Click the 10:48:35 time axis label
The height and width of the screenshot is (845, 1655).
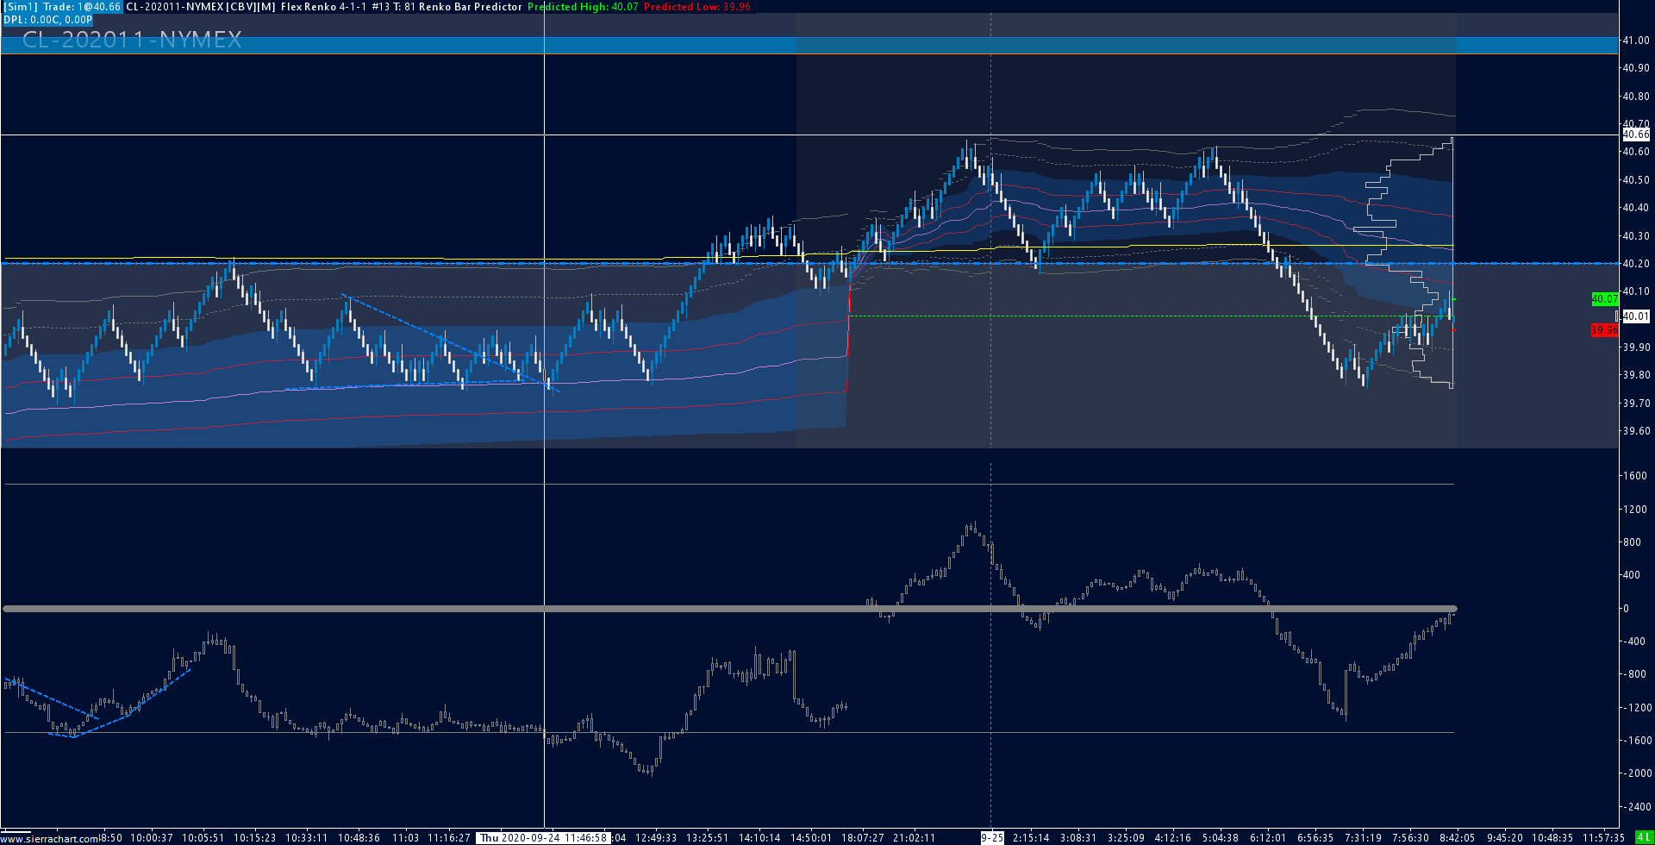(1552, 838)
